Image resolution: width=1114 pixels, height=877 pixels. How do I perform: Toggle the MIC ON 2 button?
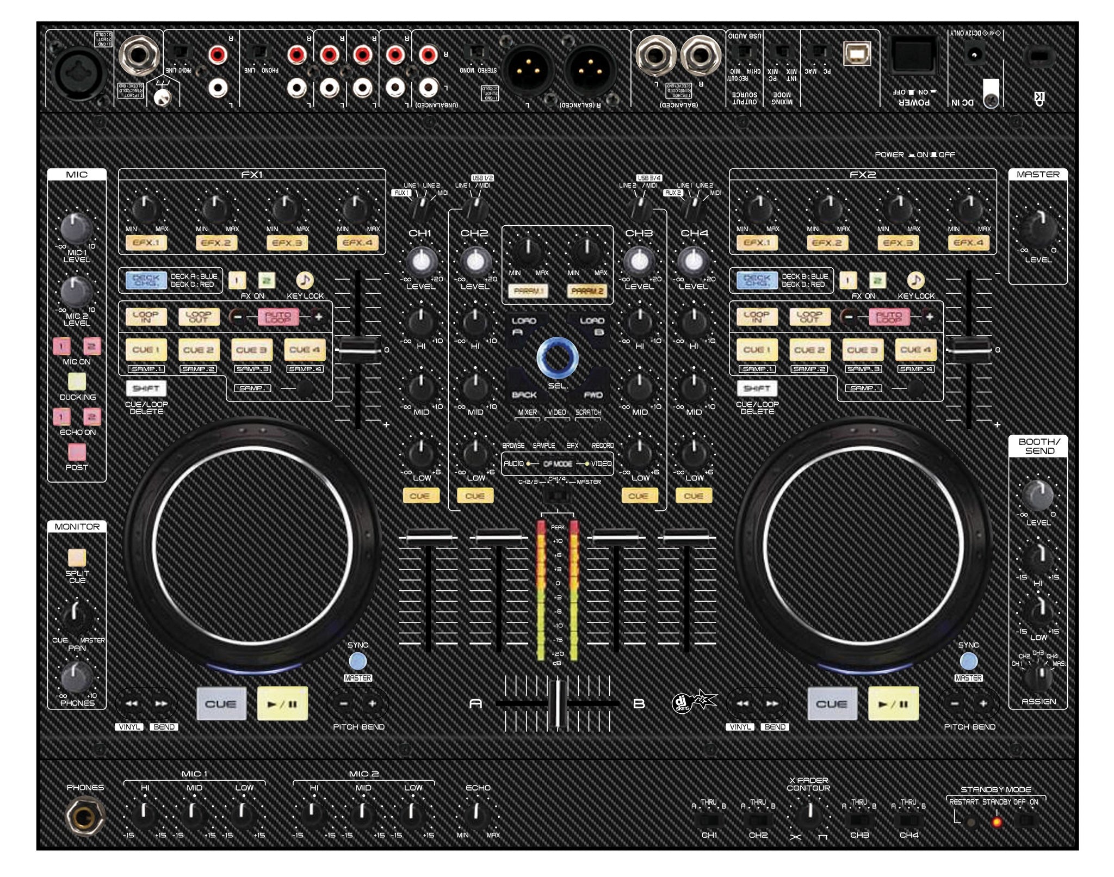click(91, 347)
